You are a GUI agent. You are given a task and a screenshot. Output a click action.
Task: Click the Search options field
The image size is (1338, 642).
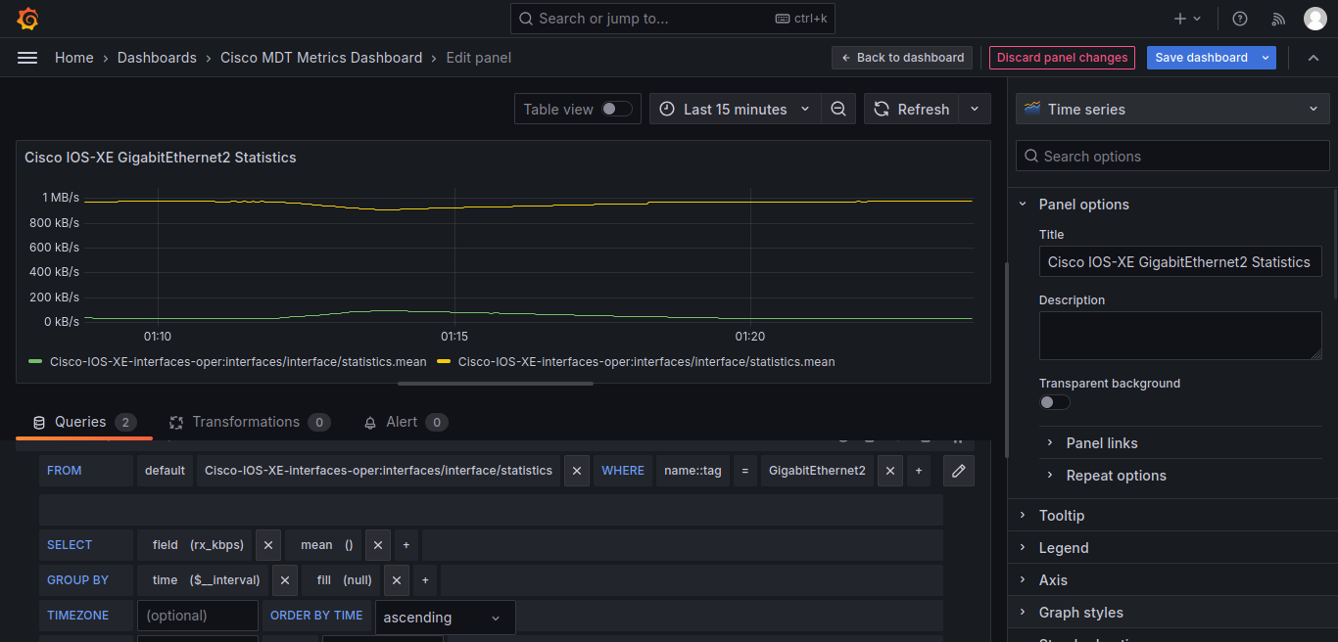point(1172,157)
